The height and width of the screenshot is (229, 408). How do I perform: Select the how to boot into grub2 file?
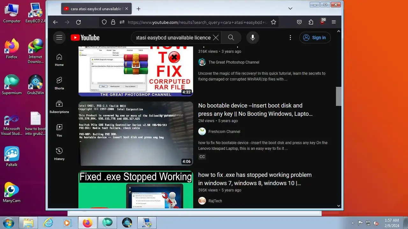(35, 123)
